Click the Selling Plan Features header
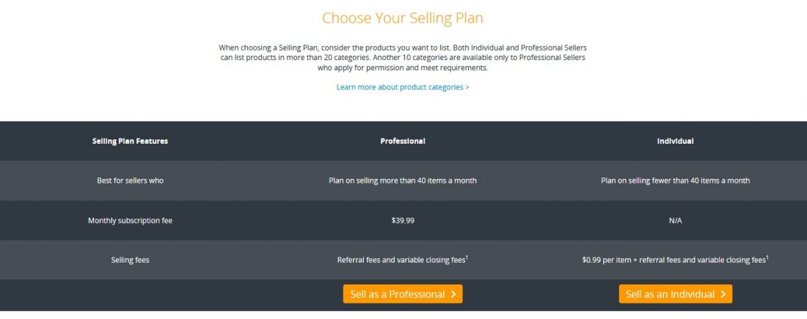 pyautogui.click(x=130, y=141)
